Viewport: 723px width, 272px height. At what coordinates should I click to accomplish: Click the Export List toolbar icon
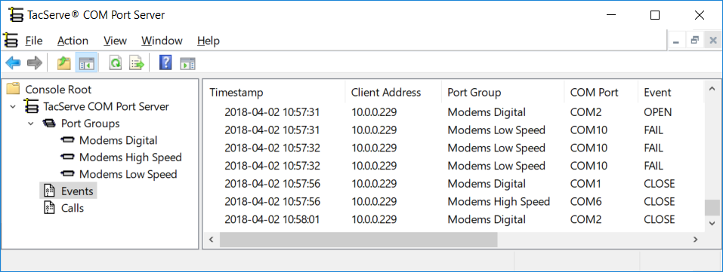tap(137, 63)
